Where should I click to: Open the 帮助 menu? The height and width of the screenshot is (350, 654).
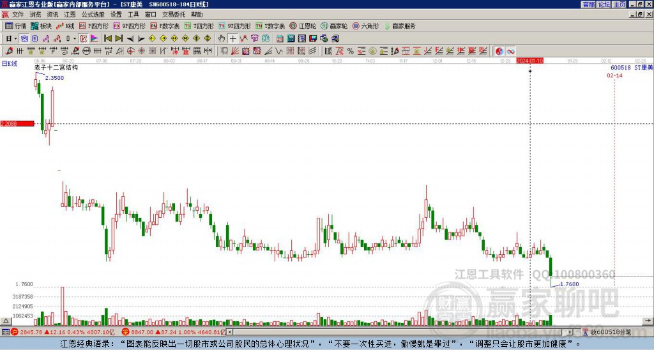point(197,15)
